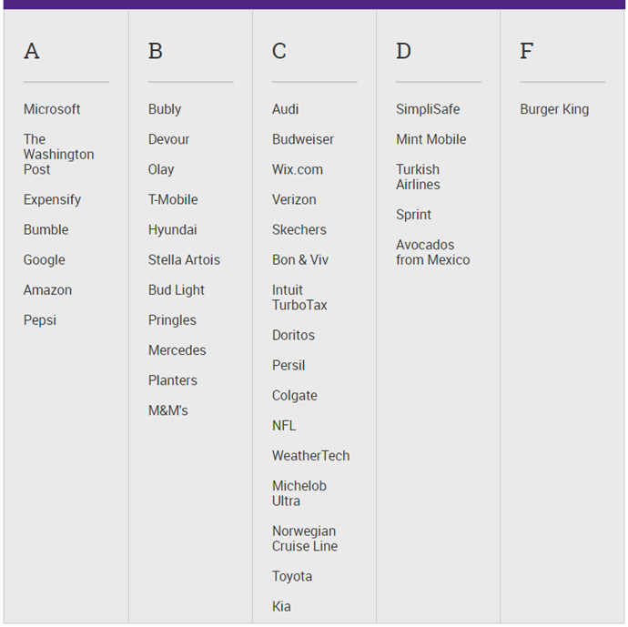Click the grade F column heading

(526, 51)
